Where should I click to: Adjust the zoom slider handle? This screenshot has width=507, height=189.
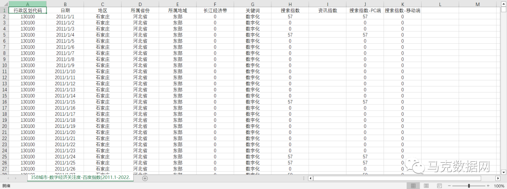coord(469,186)
